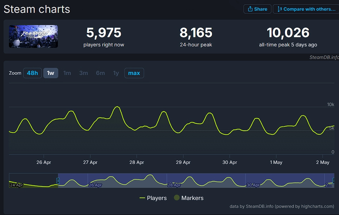Switch chart zoom to max

click(134, 73)
